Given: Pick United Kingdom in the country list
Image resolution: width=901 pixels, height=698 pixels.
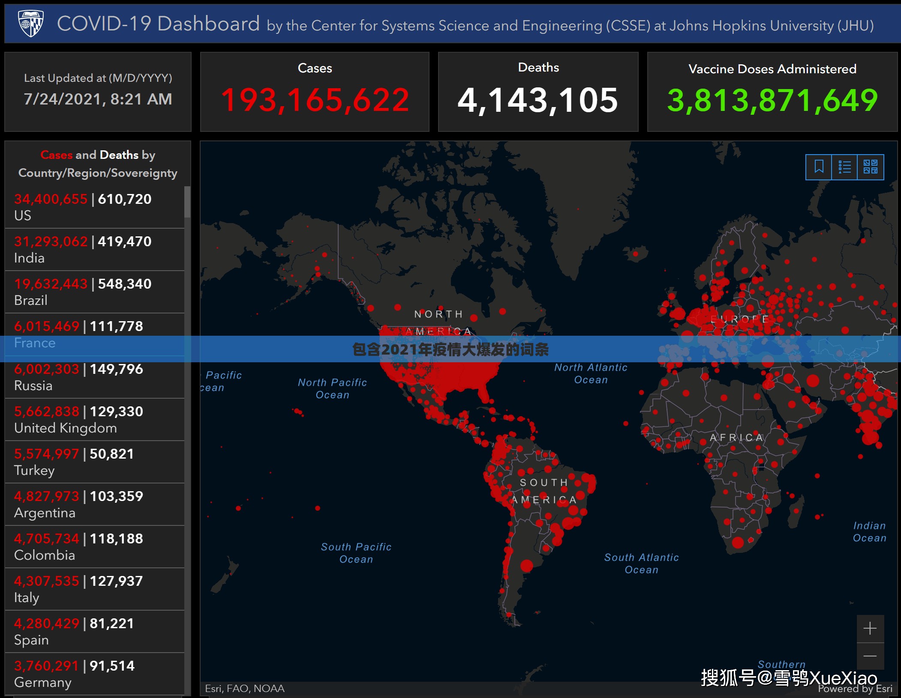Looking at the screenshot, I should click(x=95, y=420).
